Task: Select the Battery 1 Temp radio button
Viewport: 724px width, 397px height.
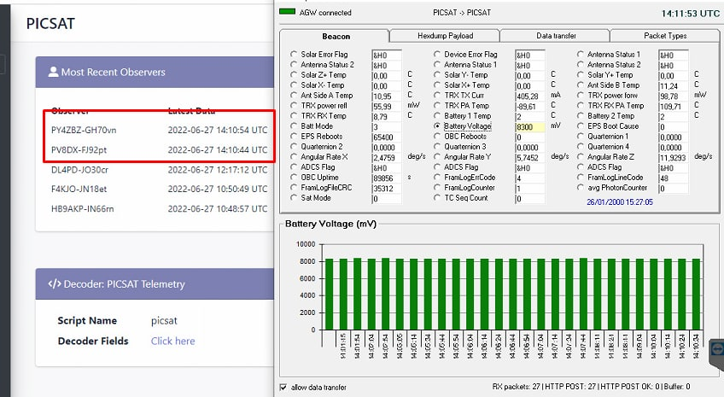Action: coord(437,116)
